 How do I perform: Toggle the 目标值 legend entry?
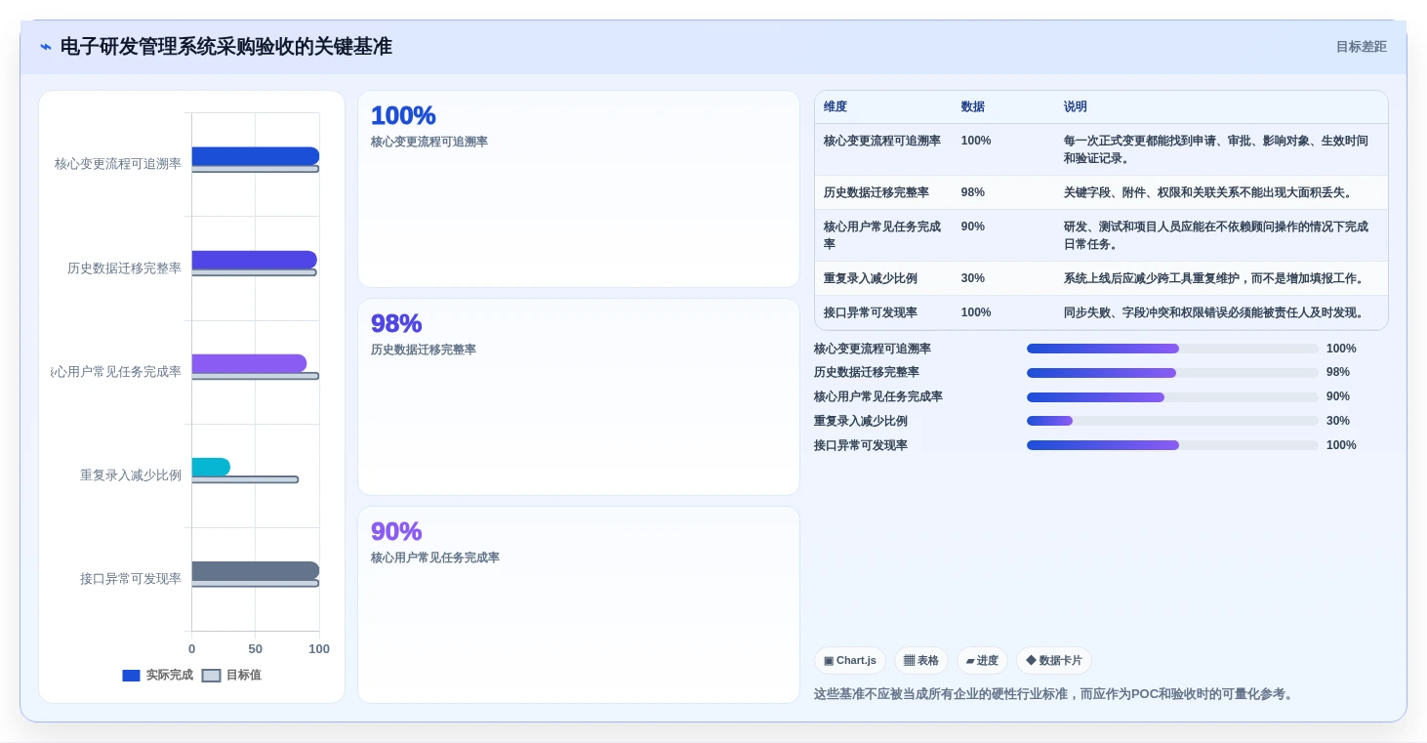coord(231,676)
